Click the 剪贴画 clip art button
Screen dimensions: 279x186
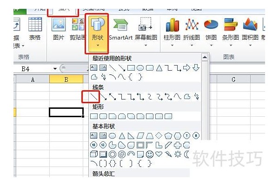78,29
